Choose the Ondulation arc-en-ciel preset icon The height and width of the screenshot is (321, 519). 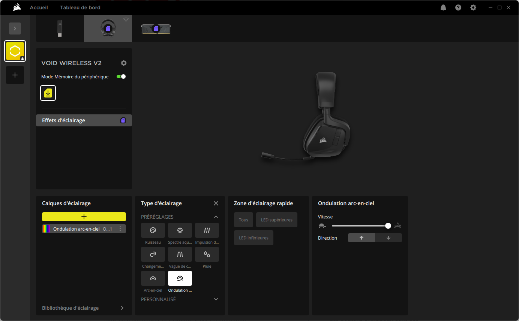pyautogui.click(x=180, y=278)
